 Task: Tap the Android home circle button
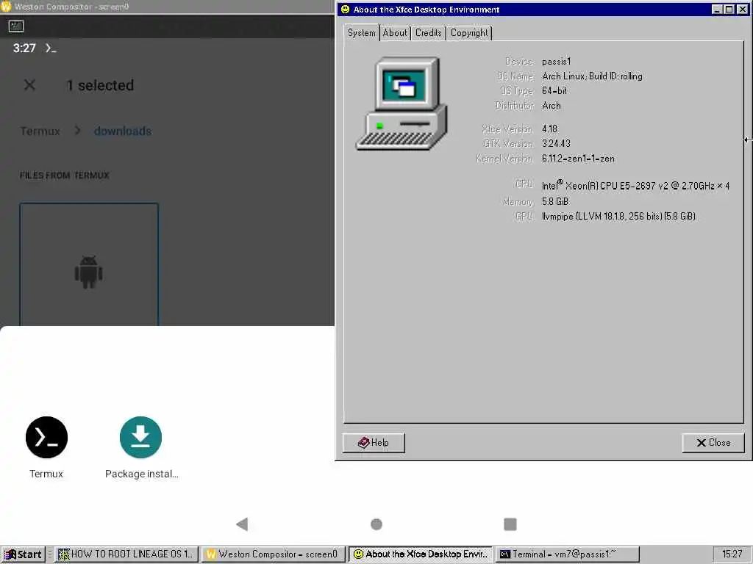376,524
